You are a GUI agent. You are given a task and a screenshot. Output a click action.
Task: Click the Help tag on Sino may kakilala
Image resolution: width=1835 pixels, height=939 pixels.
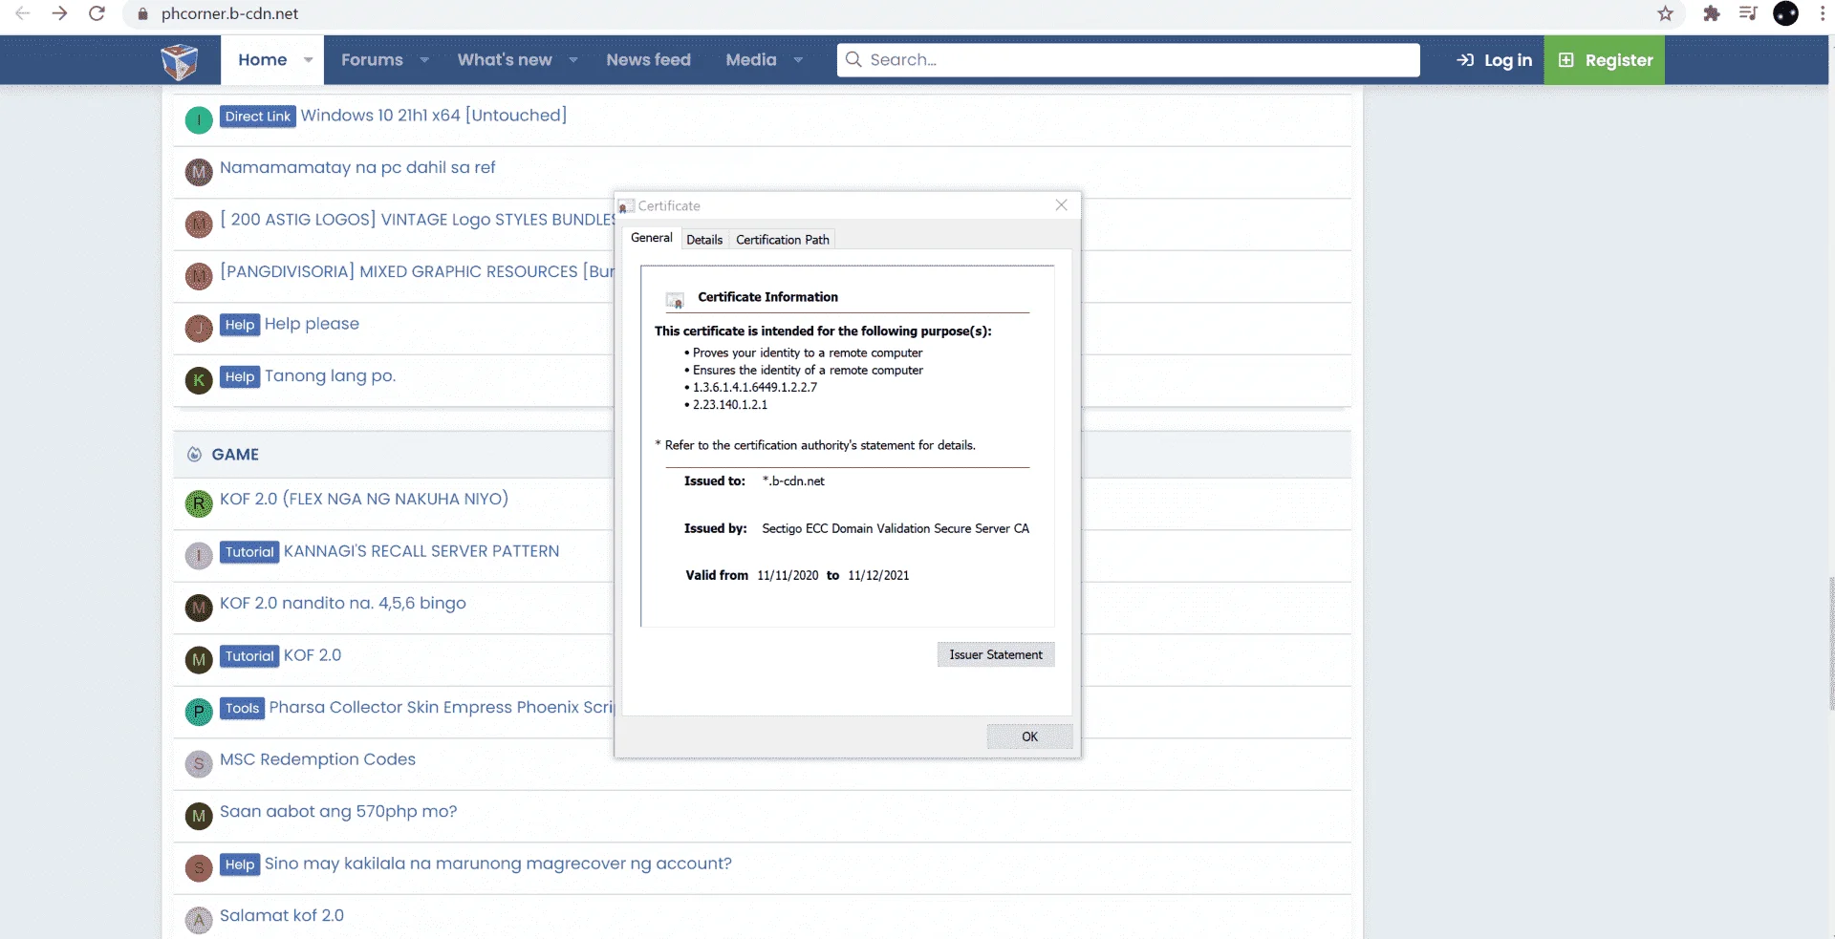(240, 864)
